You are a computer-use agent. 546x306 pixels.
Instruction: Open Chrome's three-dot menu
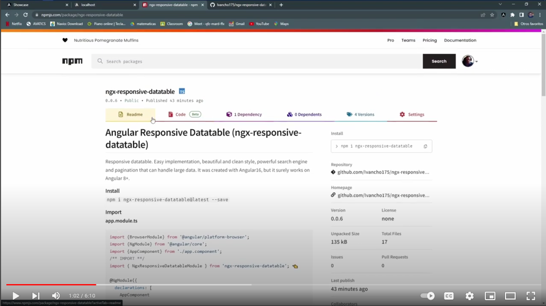tap(541, 15)
